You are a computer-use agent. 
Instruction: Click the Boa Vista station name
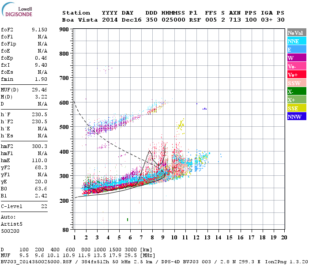coord(80,20)
